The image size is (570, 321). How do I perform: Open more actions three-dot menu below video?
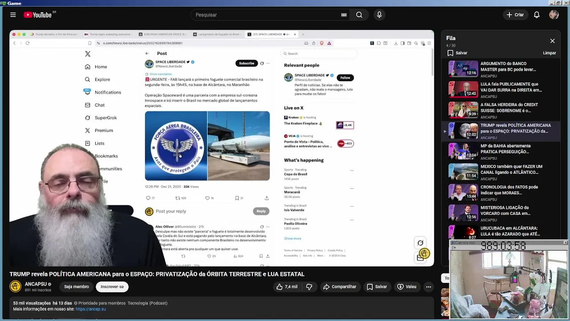[428, 287]
